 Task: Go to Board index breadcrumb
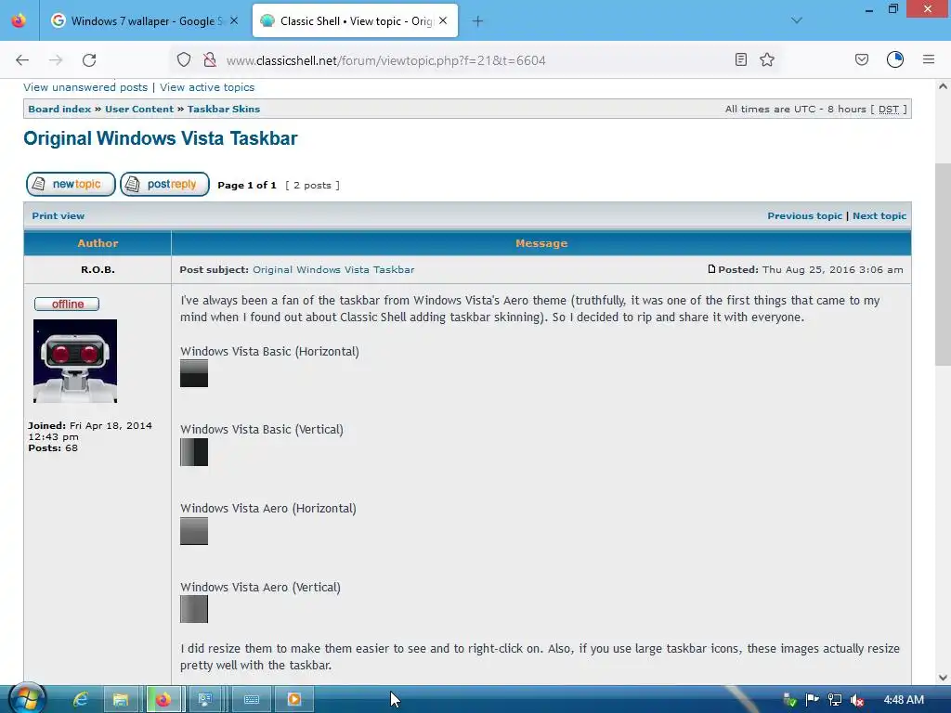click(59, 110)
